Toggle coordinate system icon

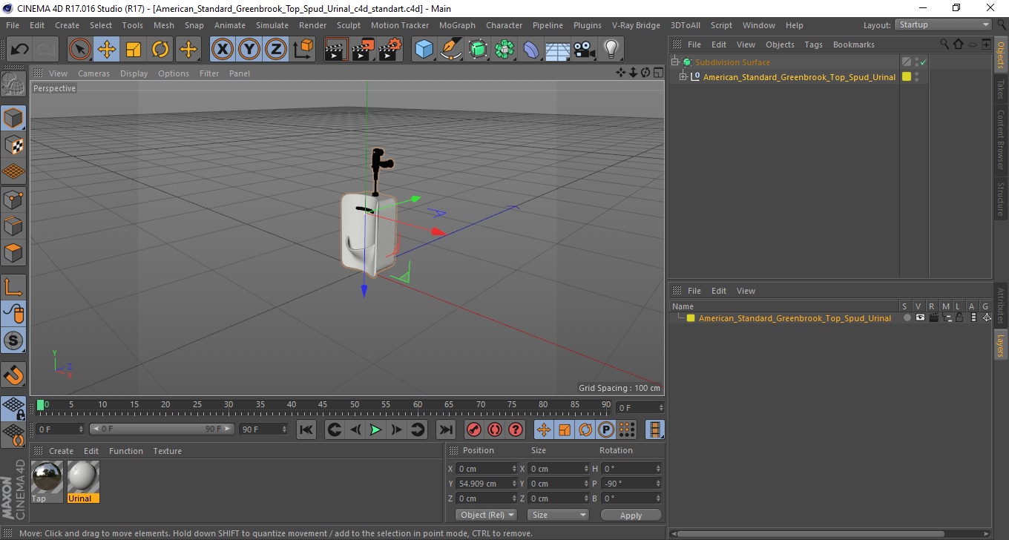tap(303, 50)
